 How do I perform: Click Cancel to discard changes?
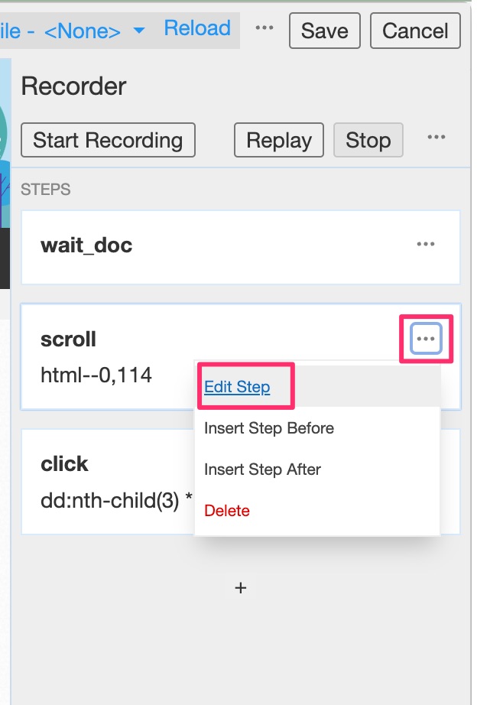(415, 31)
